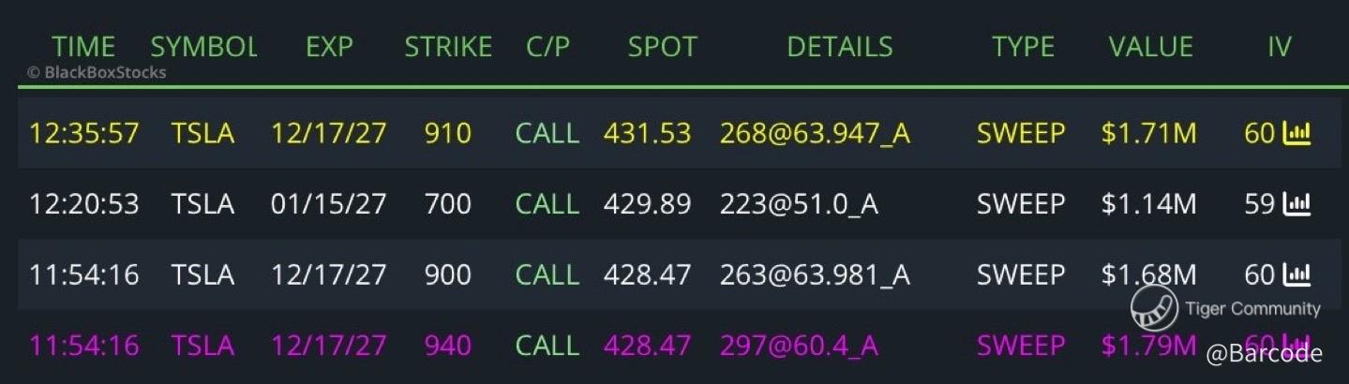Sort by the VALUE column header

click(1148, 47)
